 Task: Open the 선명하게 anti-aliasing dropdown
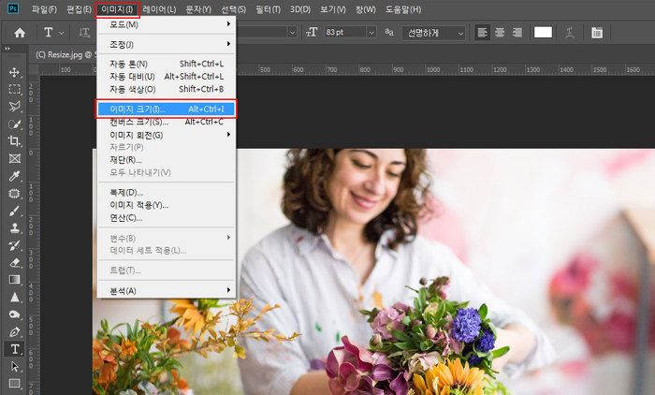point(434,33)
